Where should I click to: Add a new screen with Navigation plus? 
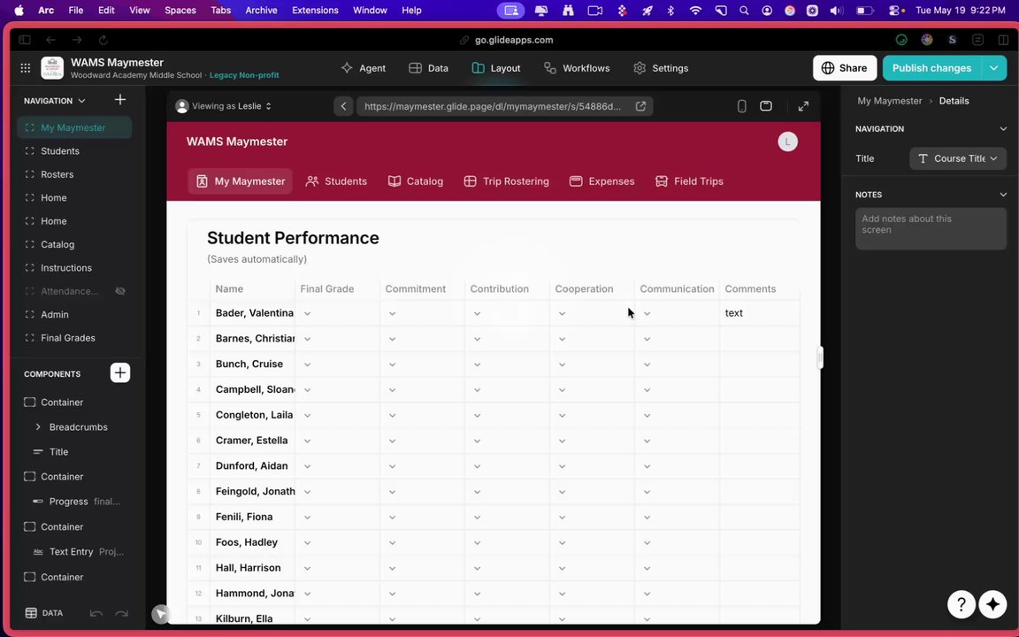click(x=120, y=100)
